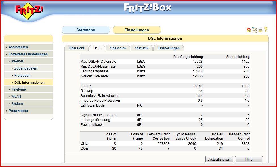Collapse the Erweiterte Einstellungen arrow
277x167 pixels.
tap(6, 54)
